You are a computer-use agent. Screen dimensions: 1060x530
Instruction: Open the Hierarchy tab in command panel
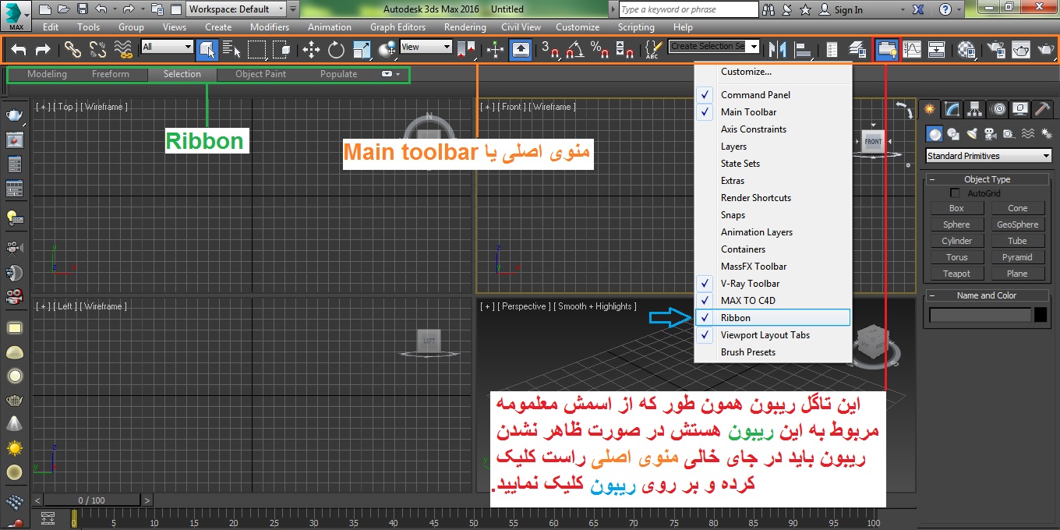(974, 109)
